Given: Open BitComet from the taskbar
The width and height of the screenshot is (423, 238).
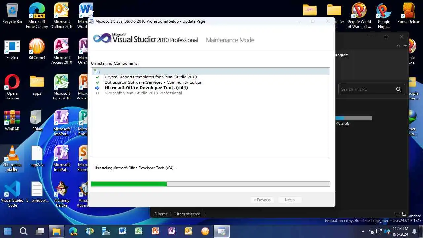Looking at the screenshot, I should pyautogui.click(x=205, y=231).
